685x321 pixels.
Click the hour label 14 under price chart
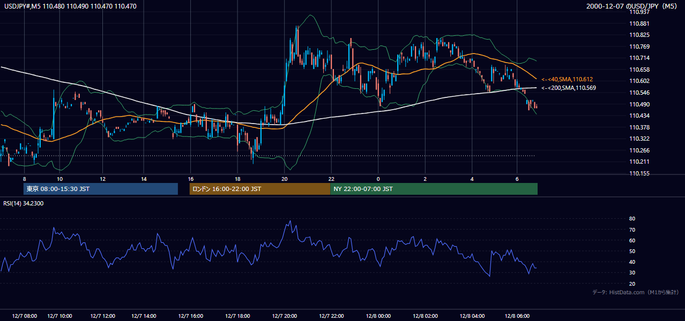[x=144, y=179]
